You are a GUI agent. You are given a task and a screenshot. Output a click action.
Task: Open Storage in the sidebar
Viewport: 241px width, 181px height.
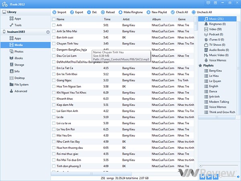point(17,65)
